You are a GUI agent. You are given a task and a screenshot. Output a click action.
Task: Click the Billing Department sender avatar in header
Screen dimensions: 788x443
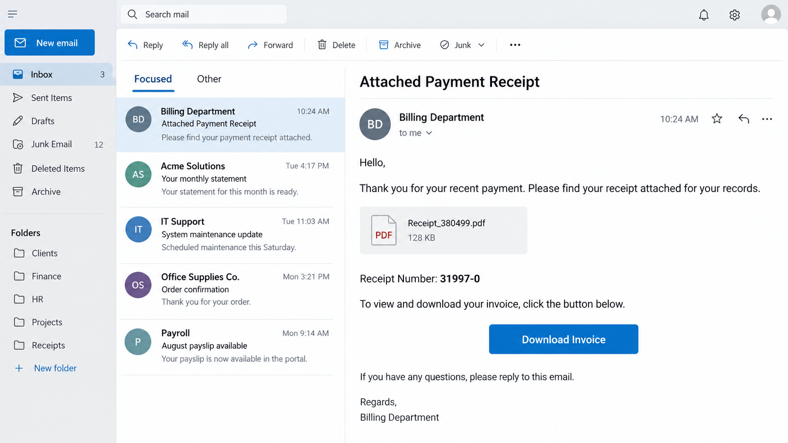pos(375,124)
